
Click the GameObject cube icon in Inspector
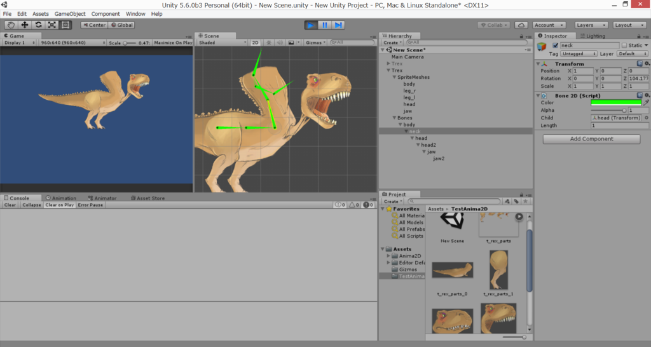tap(542, 46)
